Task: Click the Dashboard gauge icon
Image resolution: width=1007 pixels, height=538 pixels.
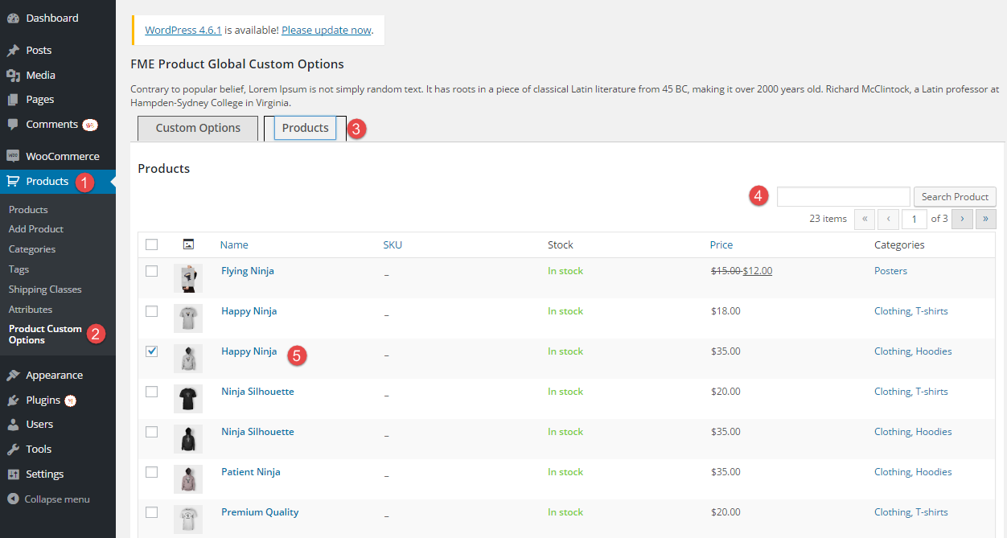Action: (13, 18)
